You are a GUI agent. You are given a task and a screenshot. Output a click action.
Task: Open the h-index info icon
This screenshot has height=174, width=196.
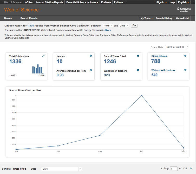pyautogui.click(x=91, y=56)
